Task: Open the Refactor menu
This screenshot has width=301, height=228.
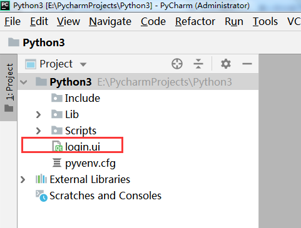Action: tap(195, 21)
